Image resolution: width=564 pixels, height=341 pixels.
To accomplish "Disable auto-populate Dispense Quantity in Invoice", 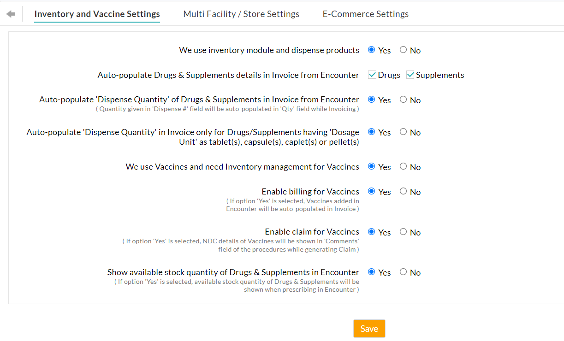I will point(403,100).
